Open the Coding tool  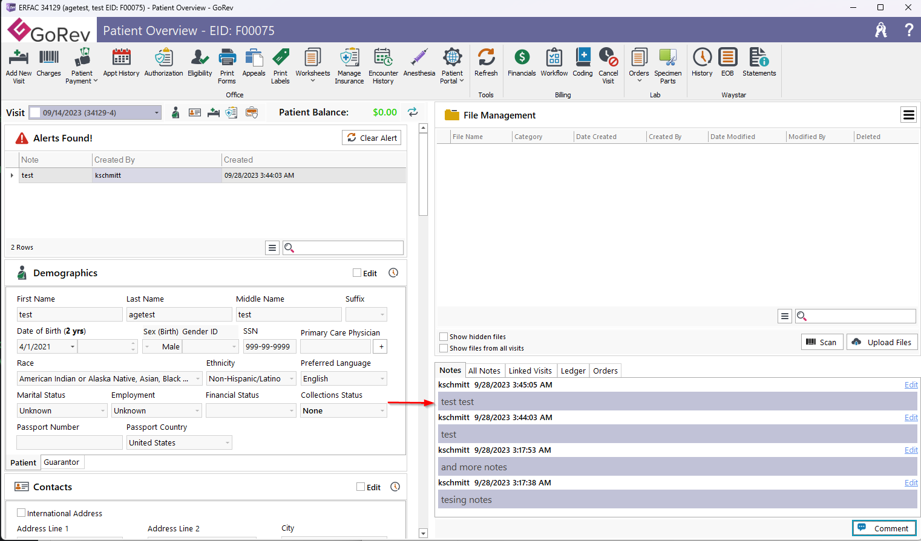point(583,63)
